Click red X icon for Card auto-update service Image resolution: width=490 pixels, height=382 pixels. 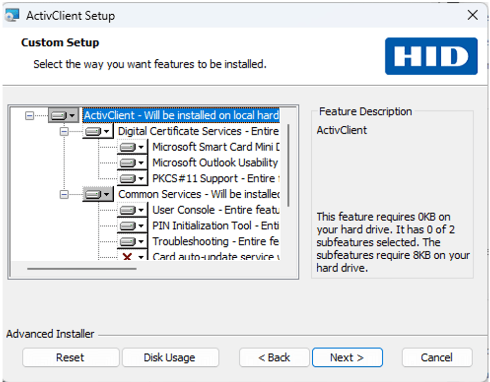pyautogui.click(x=127, y=257)
